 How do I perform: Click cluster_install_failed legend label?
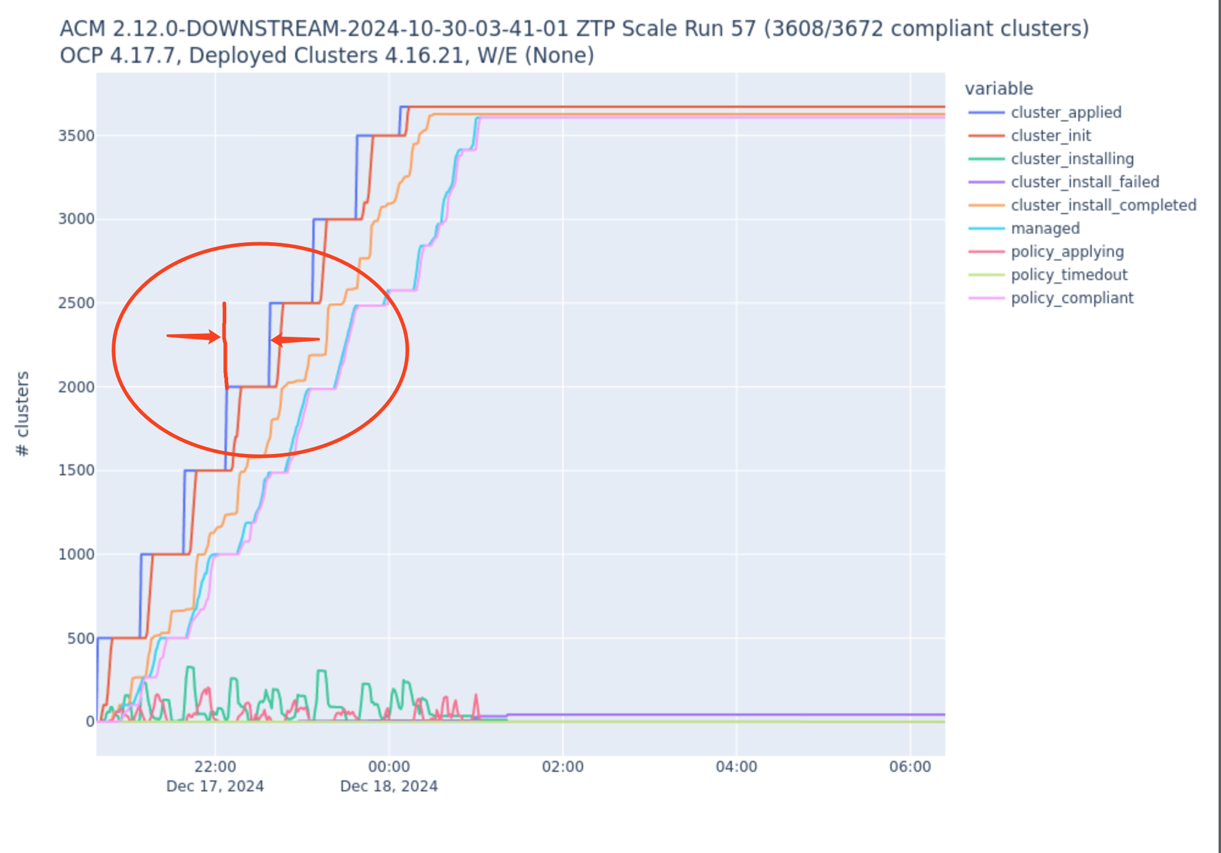[1084, 182]
